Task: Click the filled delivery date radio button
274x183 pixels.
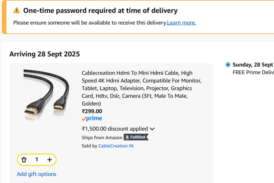Action: (x=227, y=65)
